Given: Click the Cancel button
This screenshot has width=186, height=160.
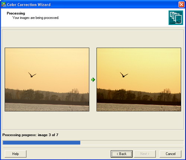Looking at the screenshot, I should coord(170,154).
